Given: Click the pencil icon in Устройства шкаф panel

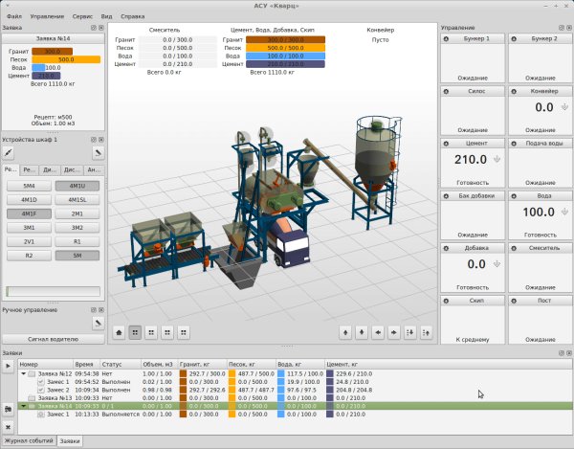Looking at the screenshot, I should (9, 152).
